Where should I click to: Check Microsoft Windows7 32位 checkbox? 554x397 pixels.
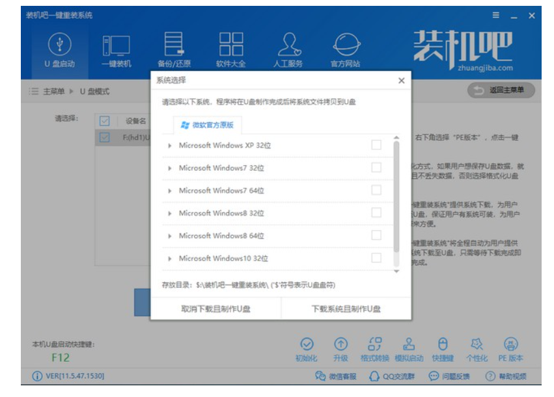pyautogui.click(x=376, y=168)
